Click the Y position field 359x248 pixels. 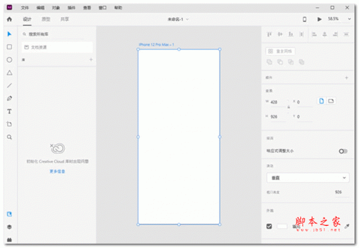[x=305, y=117]
